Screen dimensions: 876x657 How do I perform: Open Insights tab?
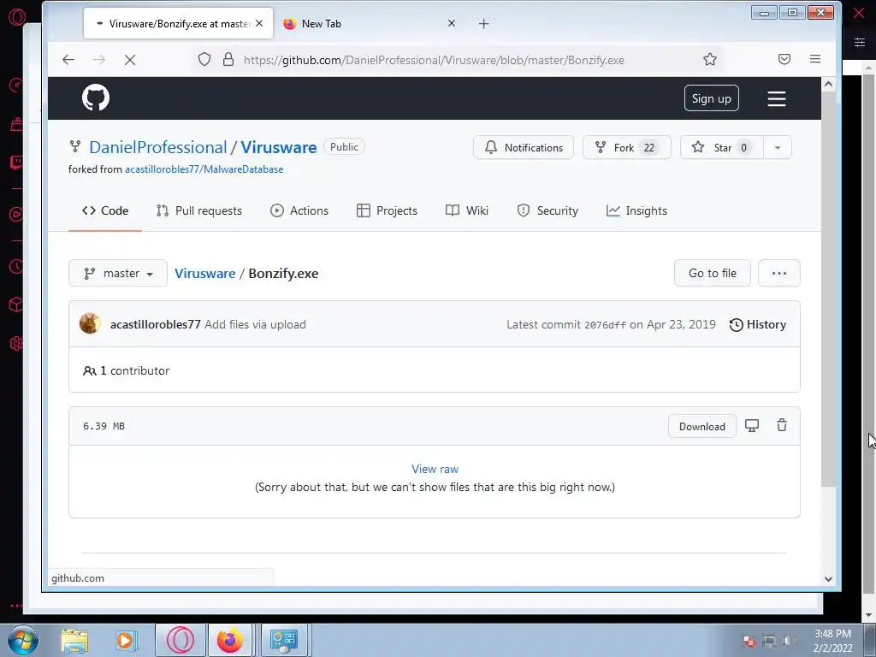(636, 210)
